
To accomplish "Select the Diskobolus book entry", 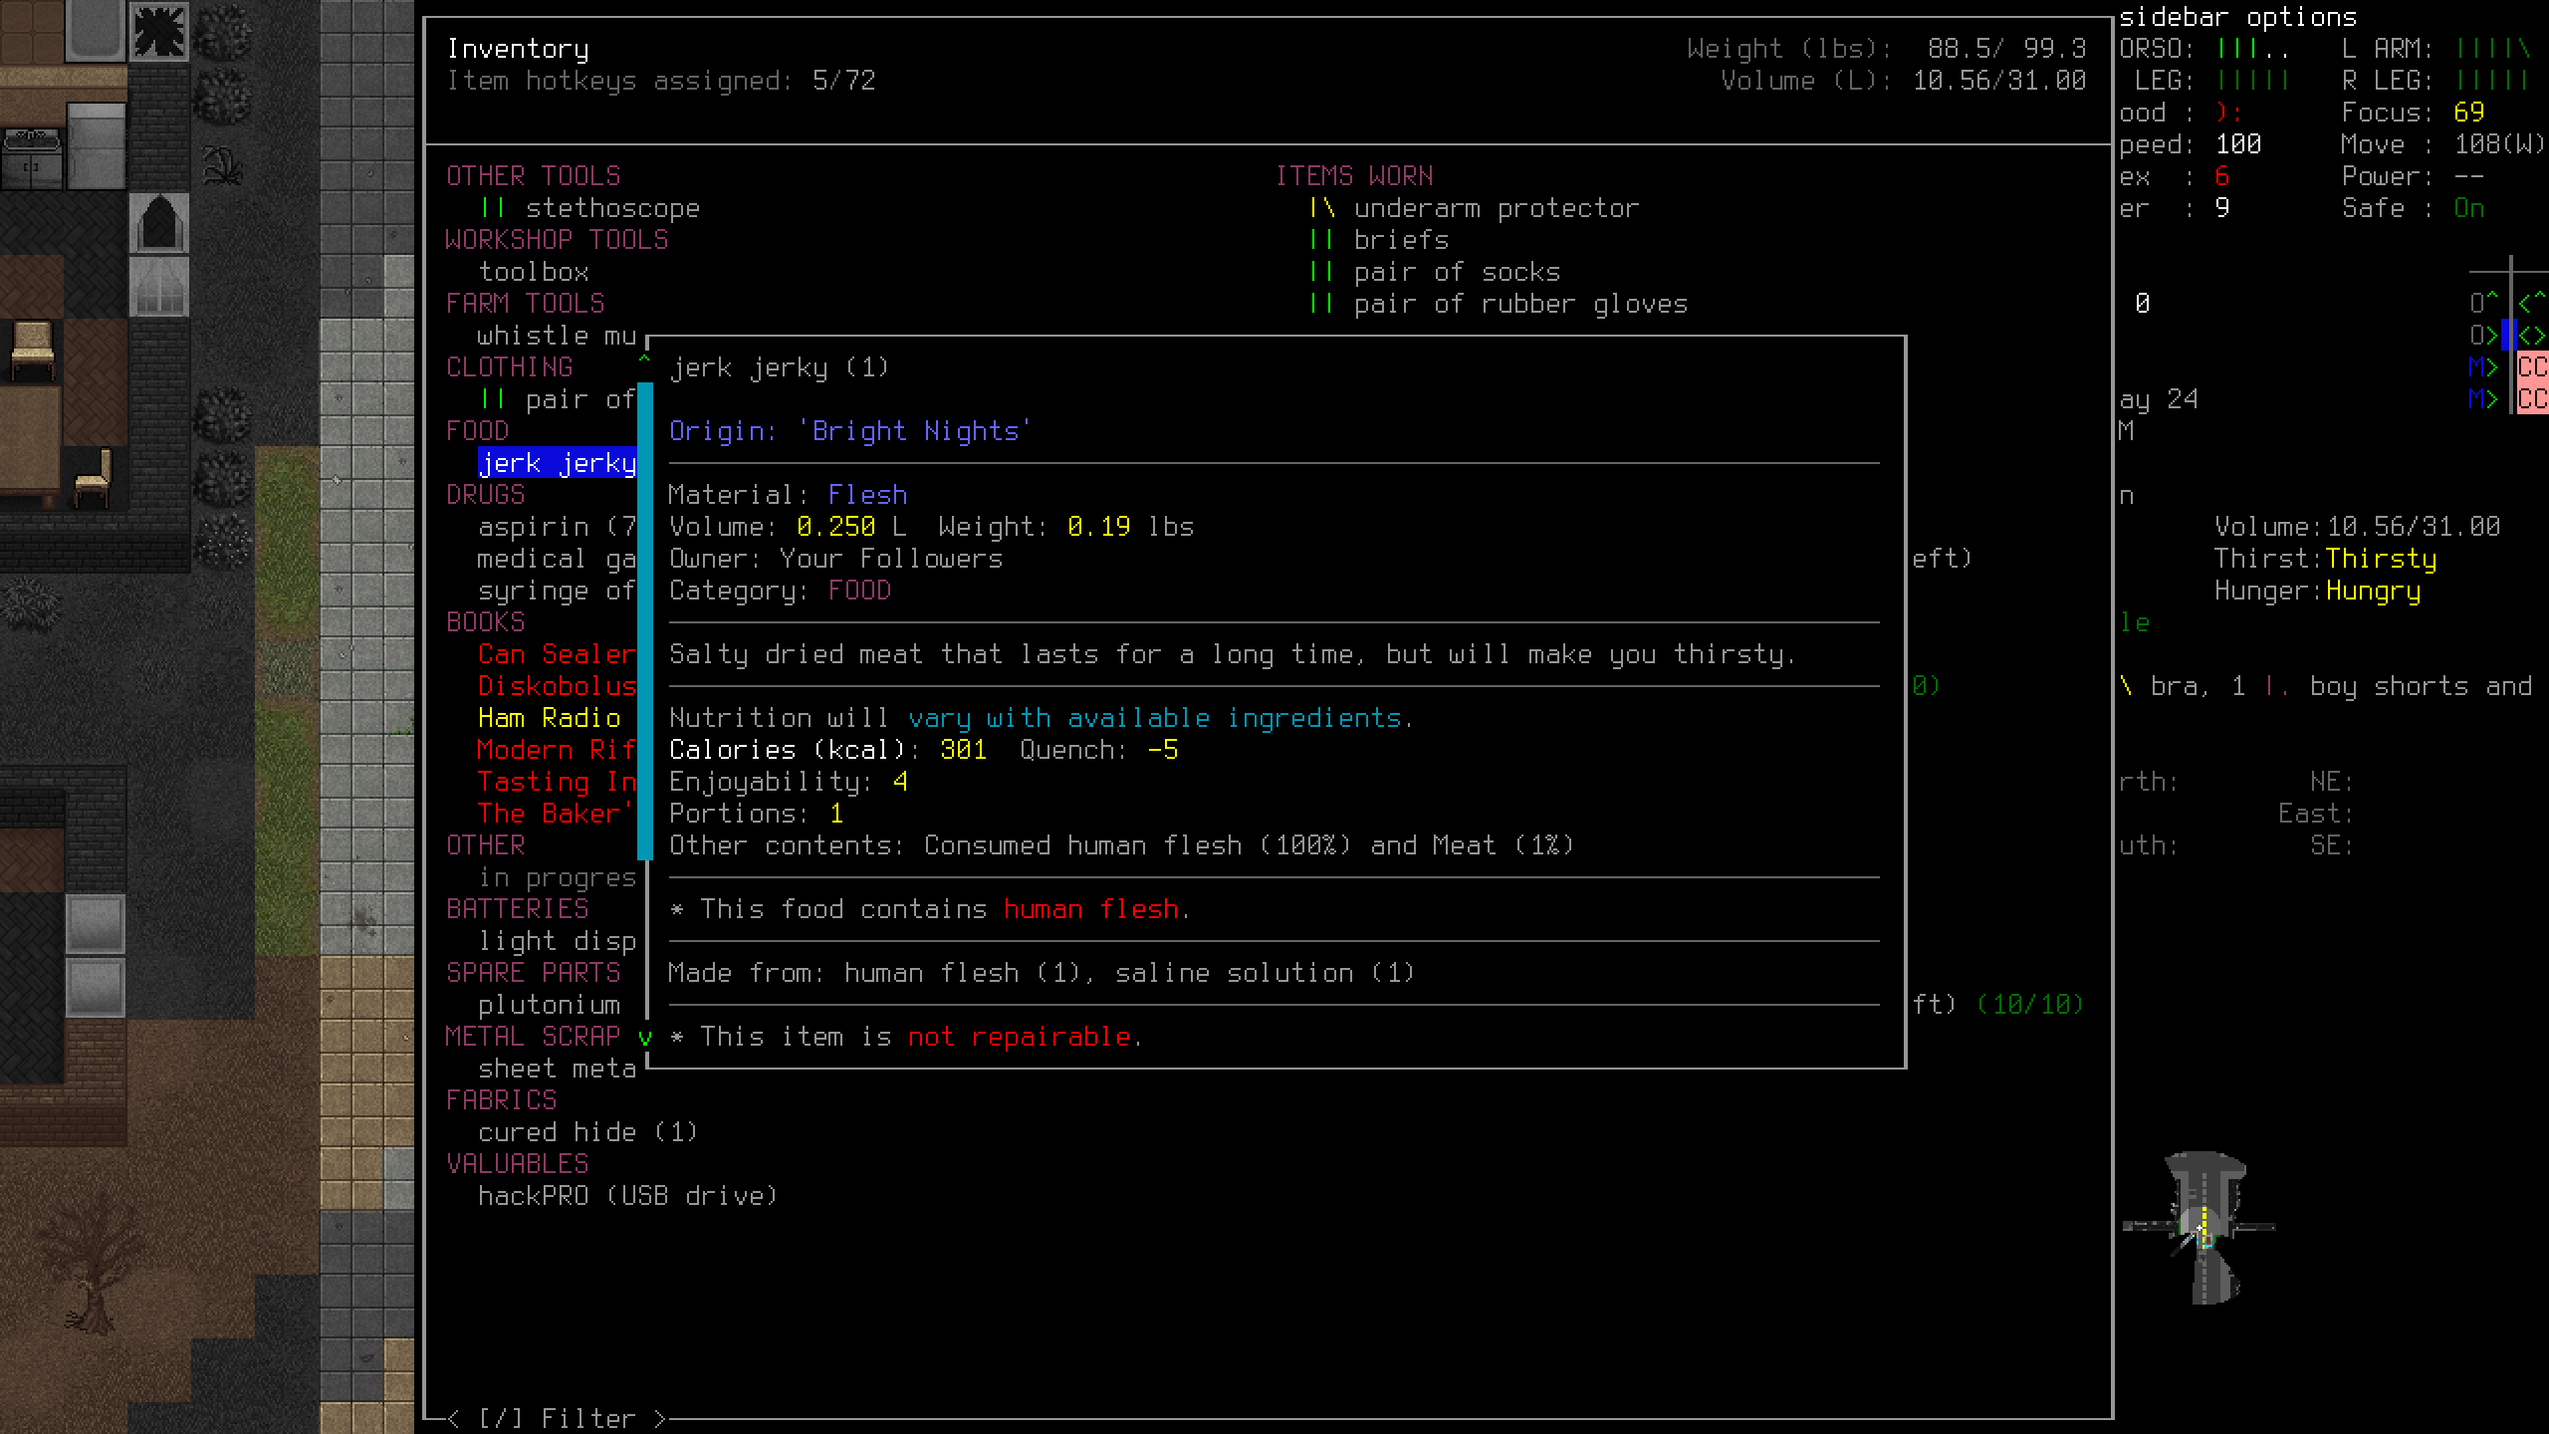I will [x=557, y=686].
